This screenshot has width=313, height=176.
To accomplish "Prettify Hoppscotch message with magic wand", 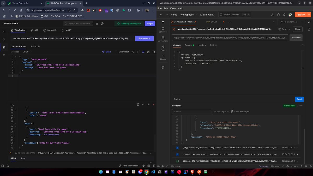I will pos(148,52).
